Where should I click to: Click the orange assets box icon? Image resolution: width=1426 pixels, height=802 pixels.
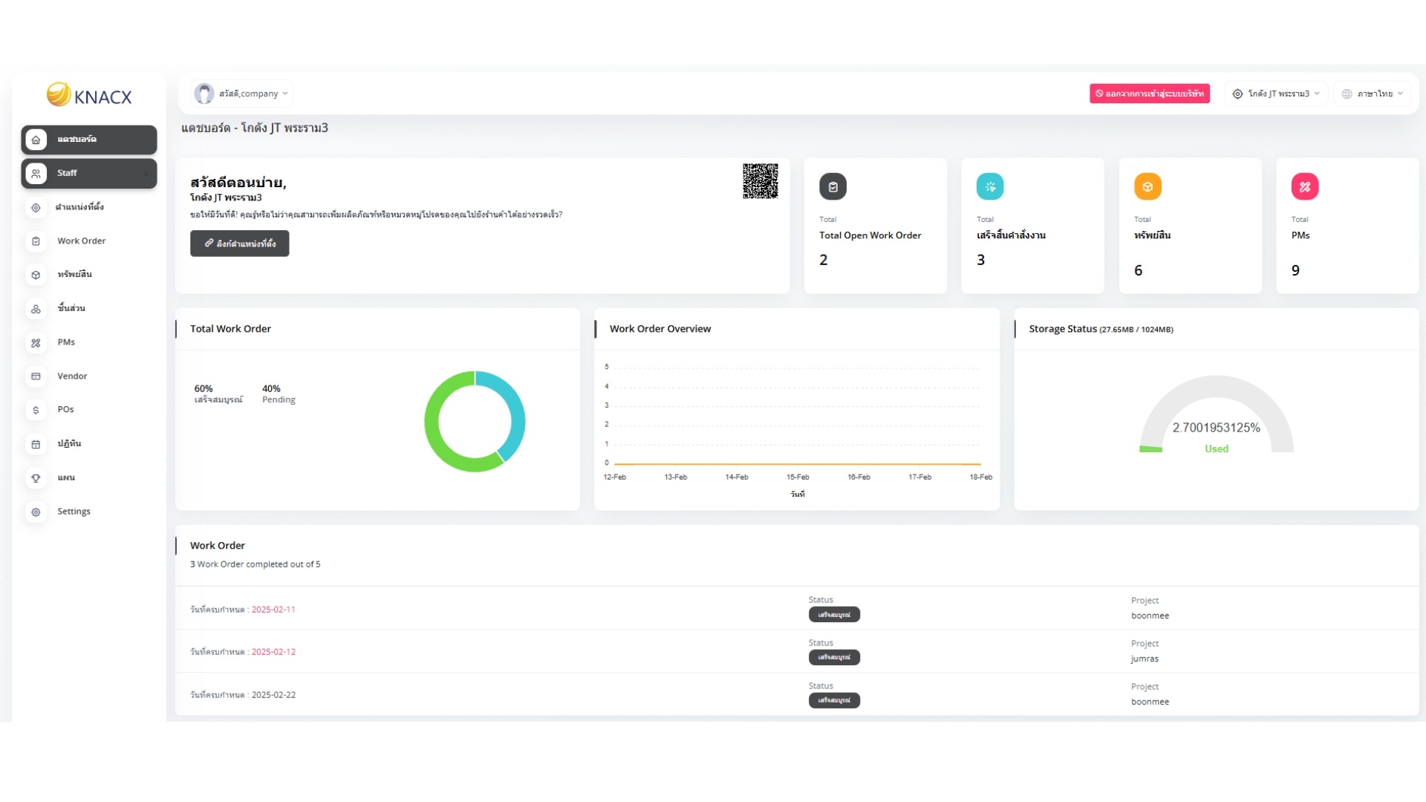tap(1147, 187)
